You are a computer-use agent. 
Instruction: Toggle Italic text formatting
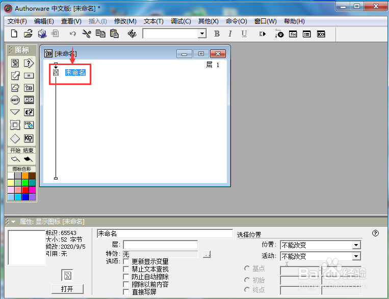[230, 34]
